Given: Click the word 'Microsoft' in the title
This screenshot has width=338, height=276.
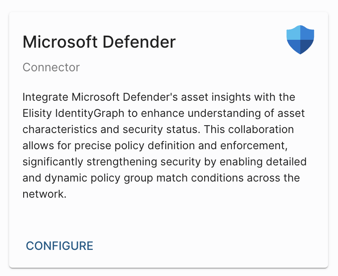Looking at the screenshot, I should click(x=60, y=42).
